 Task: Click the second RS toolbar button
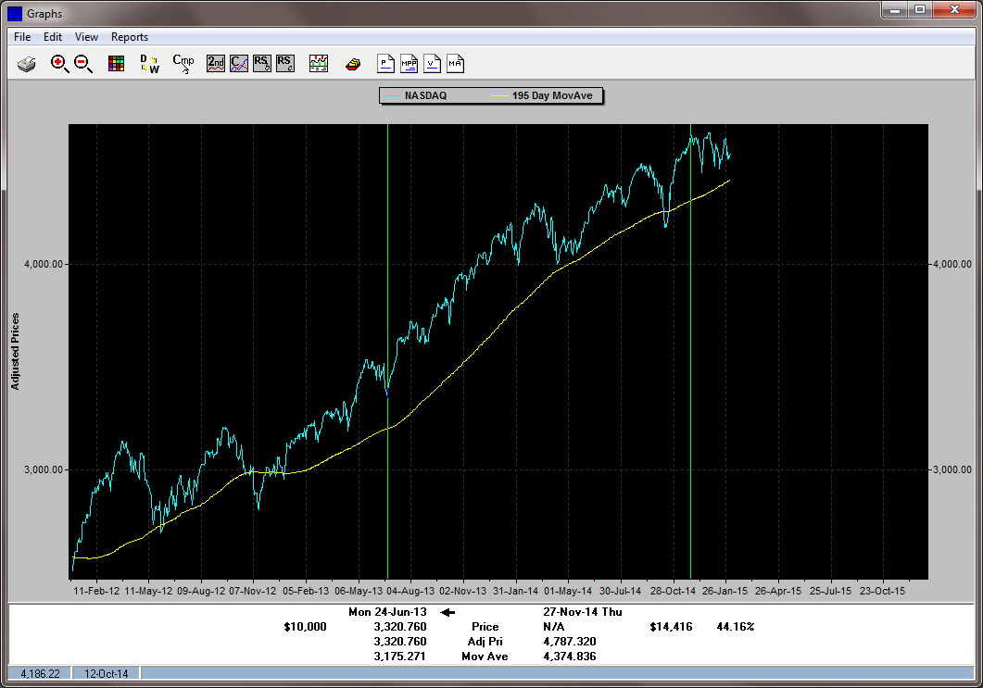pyautogui.click(x=285, y=64)
